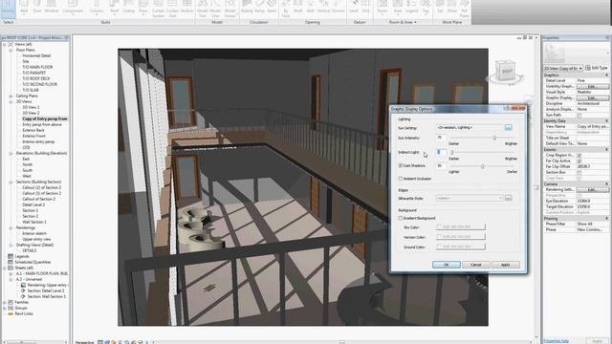Collapse the Renderings tree node
Image resolution: width=612 pixels, height=344 pixels.
(11, 227)
